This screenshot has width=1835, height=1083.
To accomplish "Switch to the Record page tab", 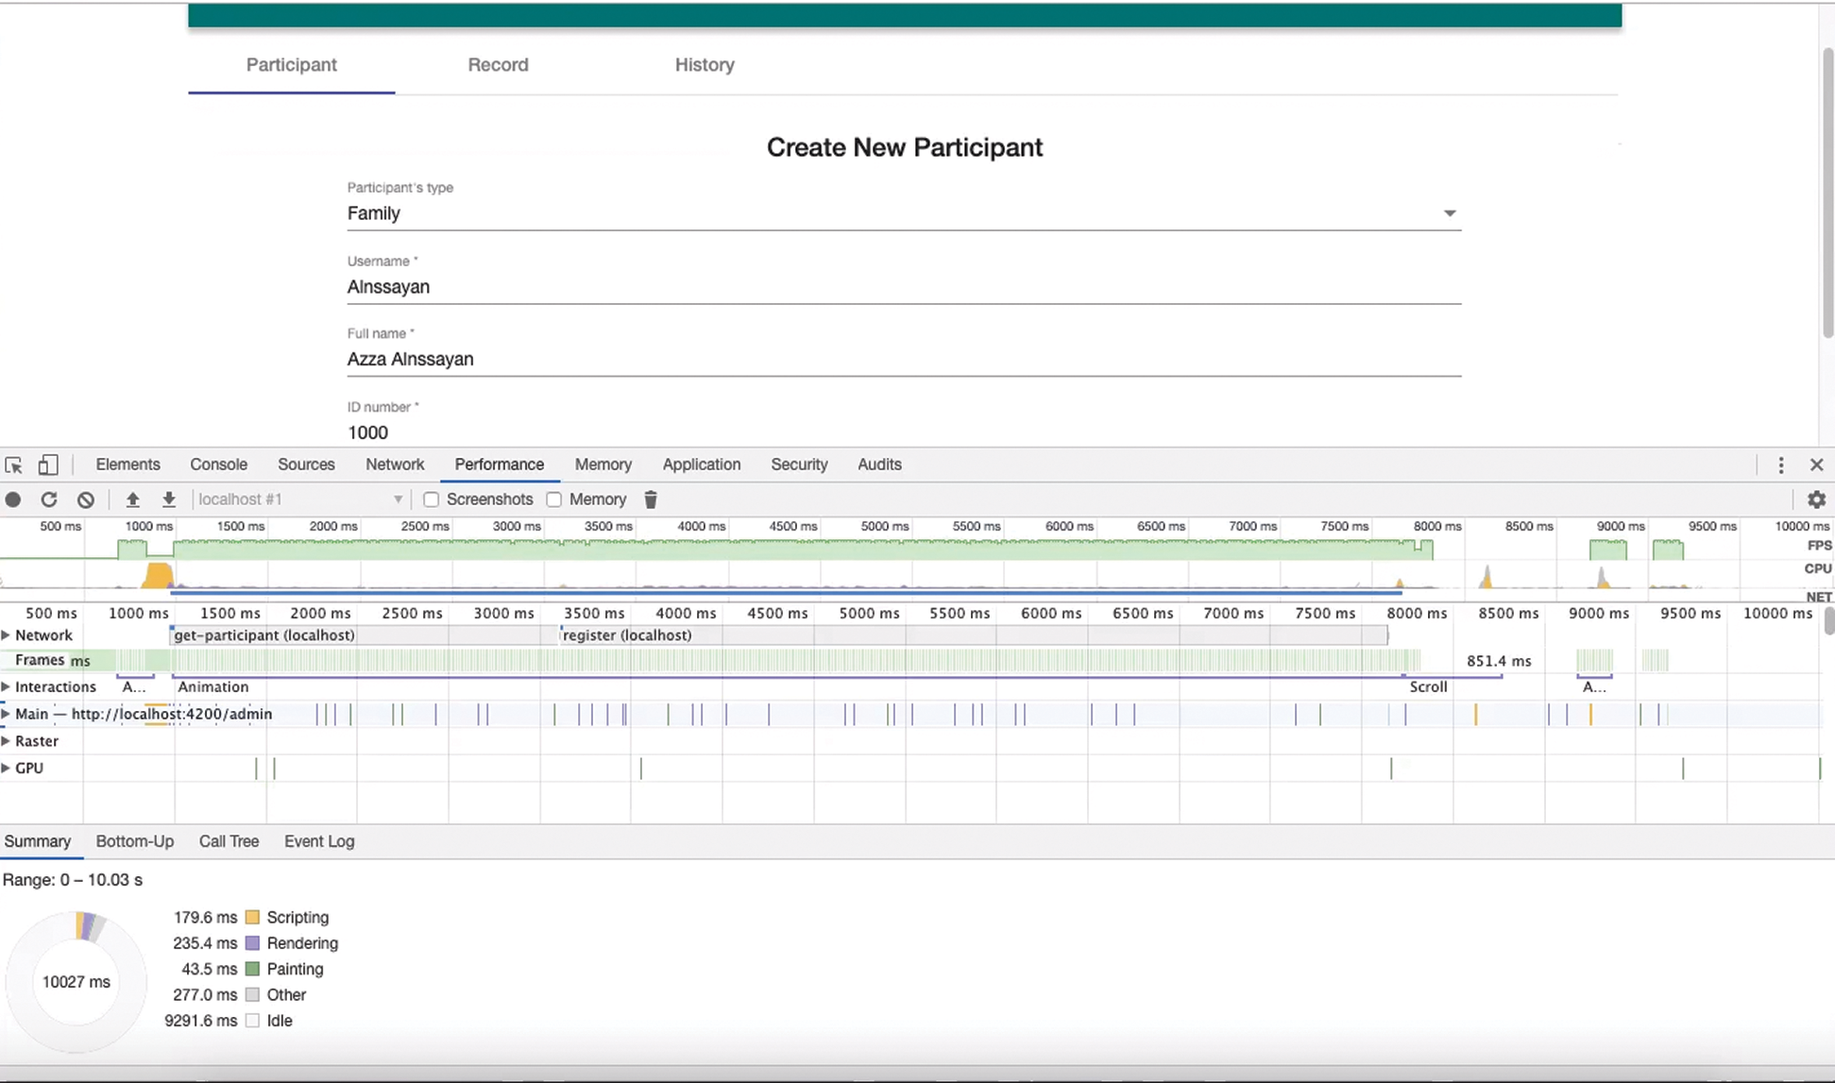I will tap(498, 65).
